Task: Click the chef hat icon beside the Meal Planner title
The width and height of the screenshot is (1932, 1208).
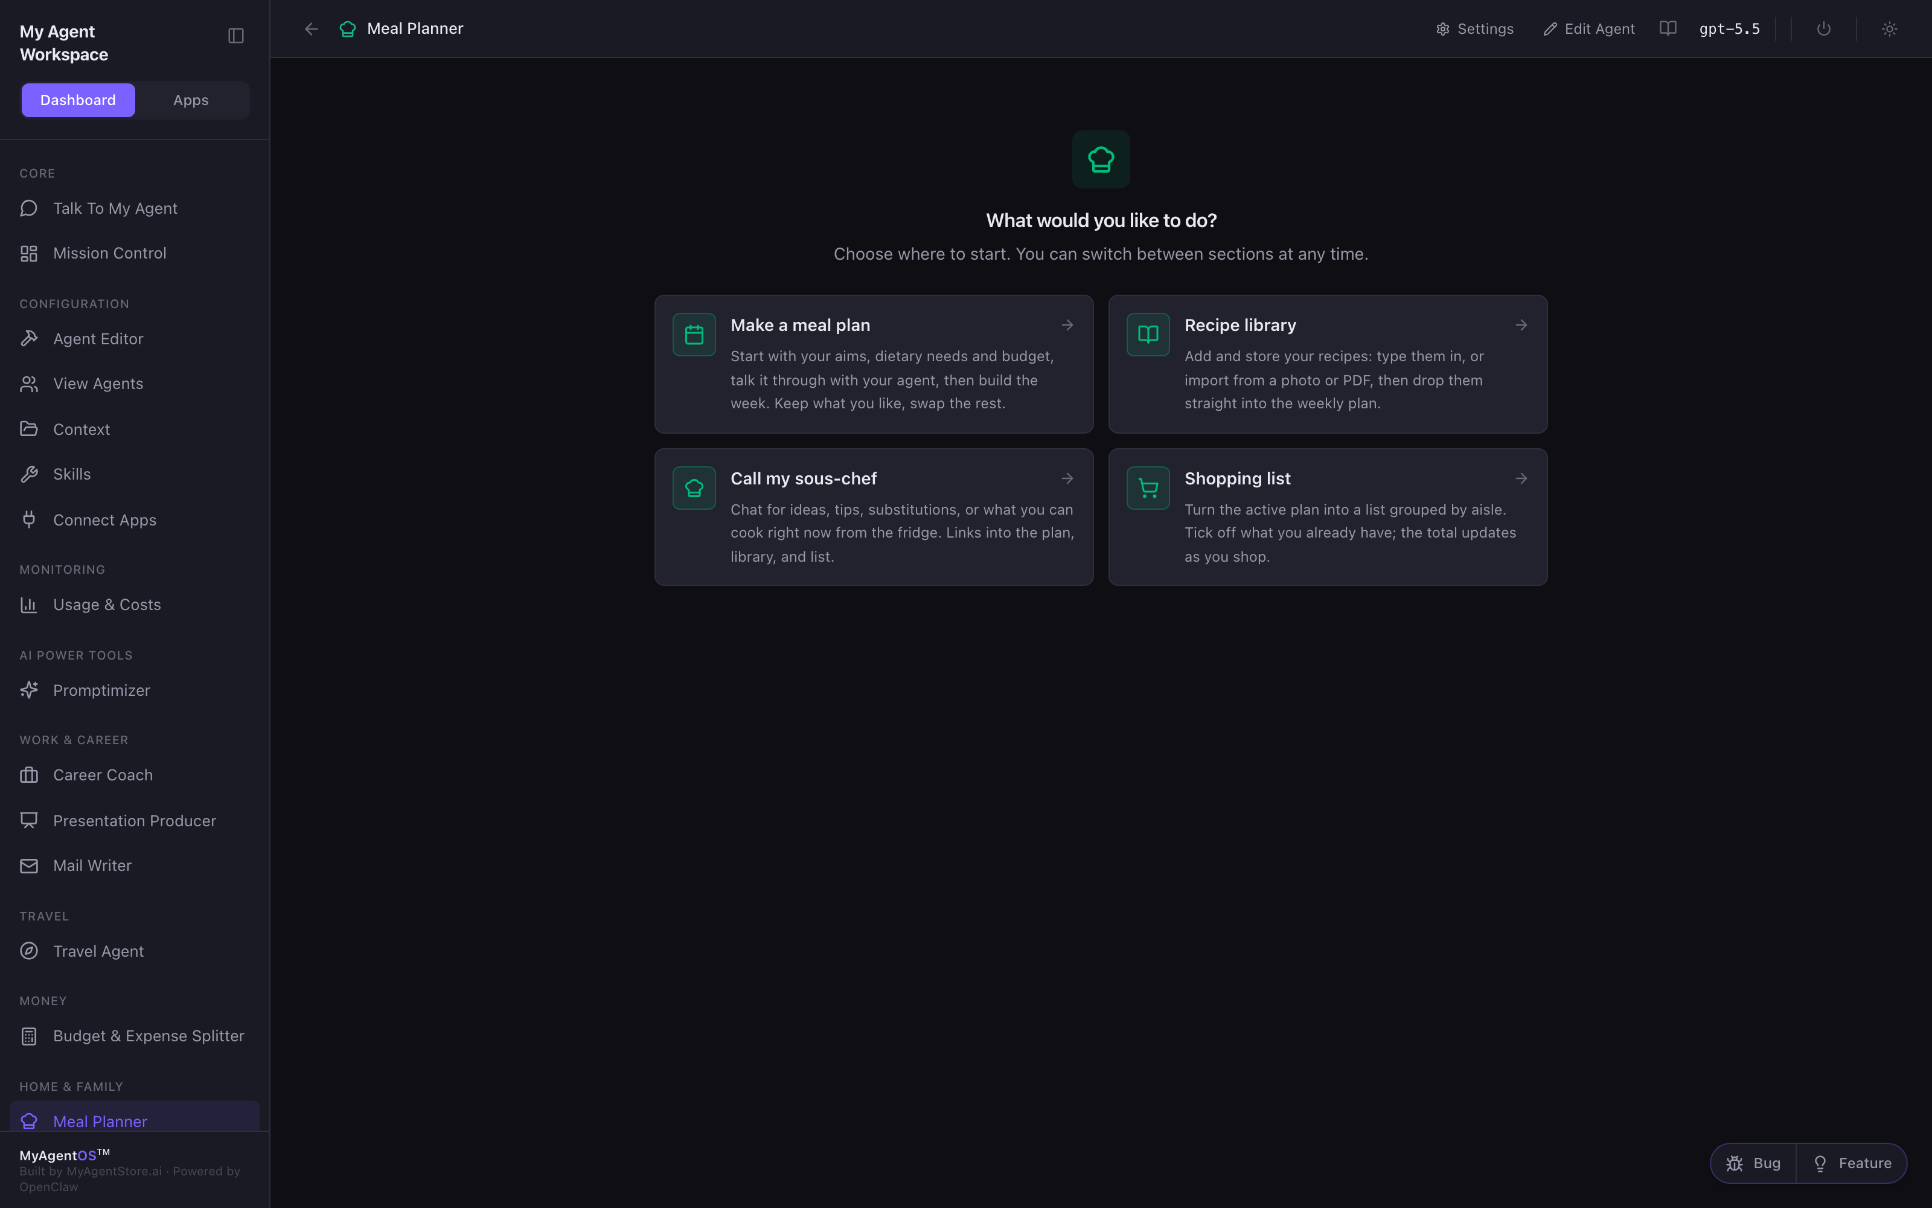Action: coord(347,29)
